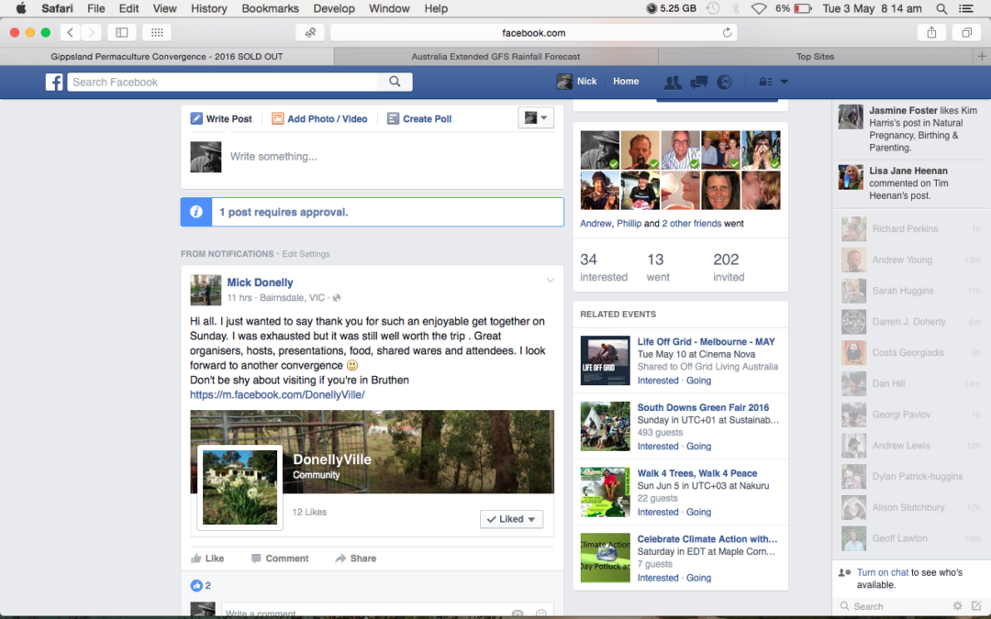Open Time Machine icon in menu bar
Image resolution: width=991 pixels, height=619 pixels.
tap(713, 9)
